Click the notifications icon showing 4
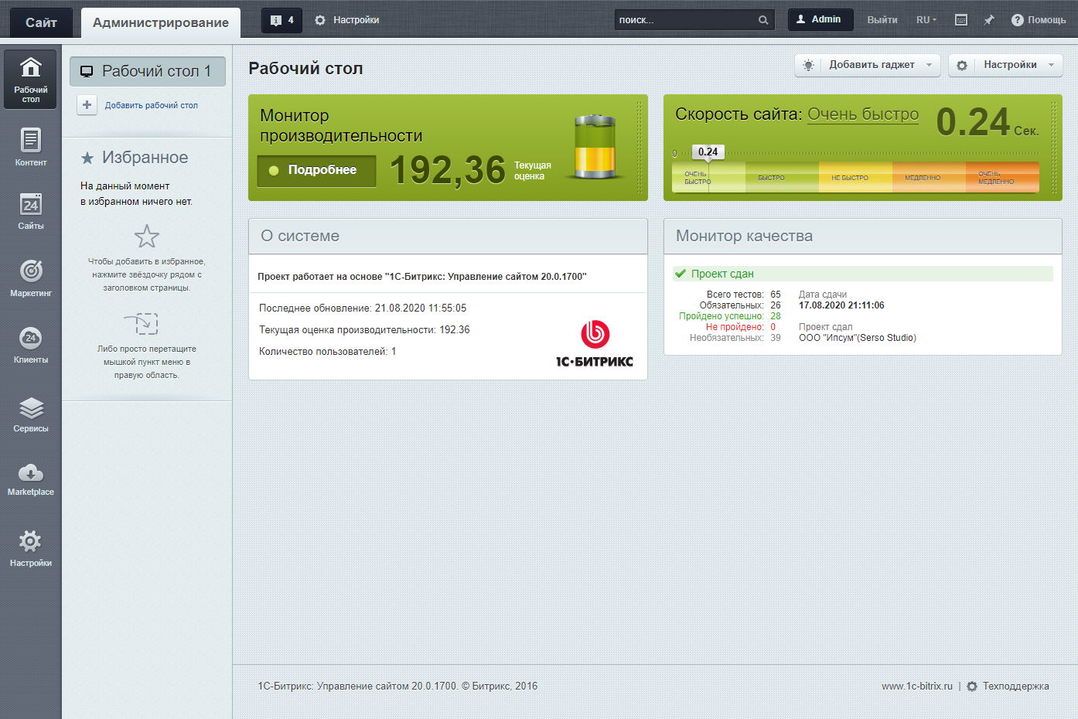This screenshot has width=1078, height=719. pyautogui.click(x=281, y=20)
